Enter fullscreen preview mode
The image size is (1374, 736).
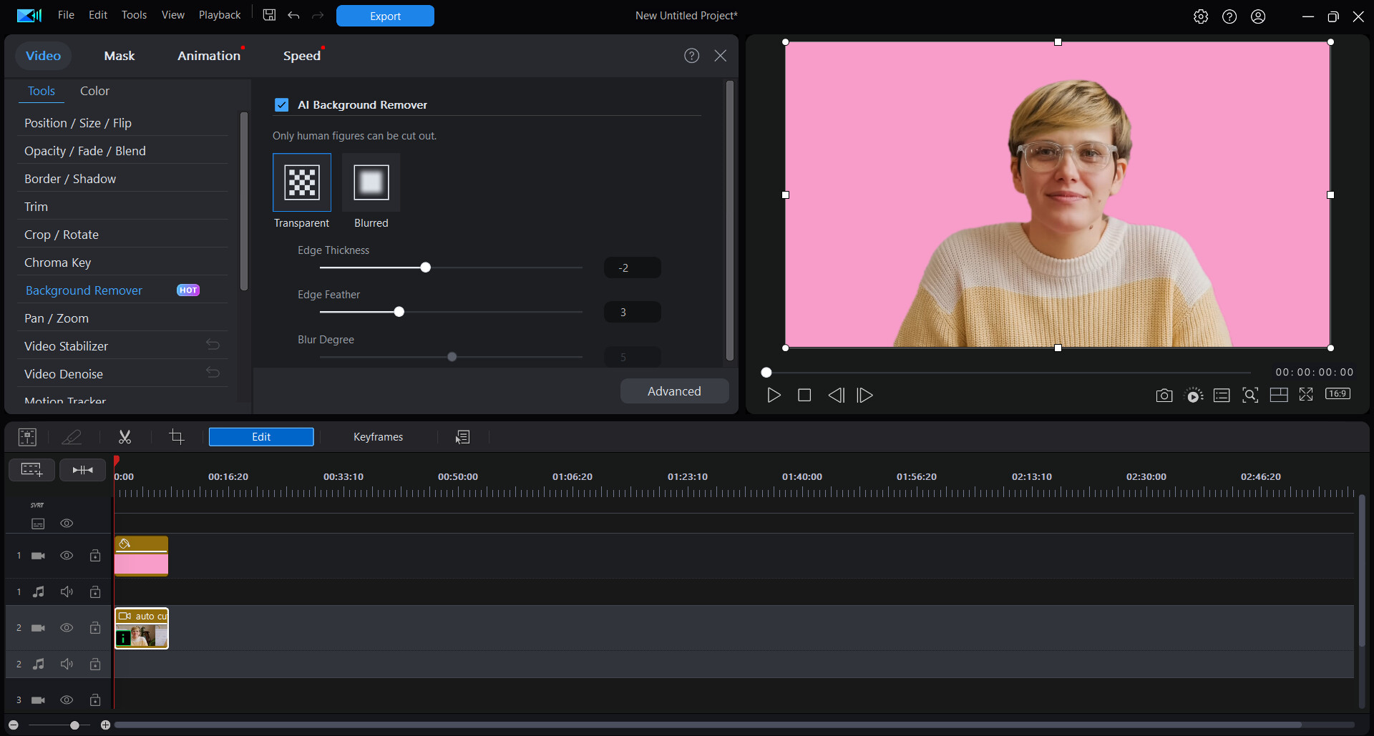[1306, 395]
